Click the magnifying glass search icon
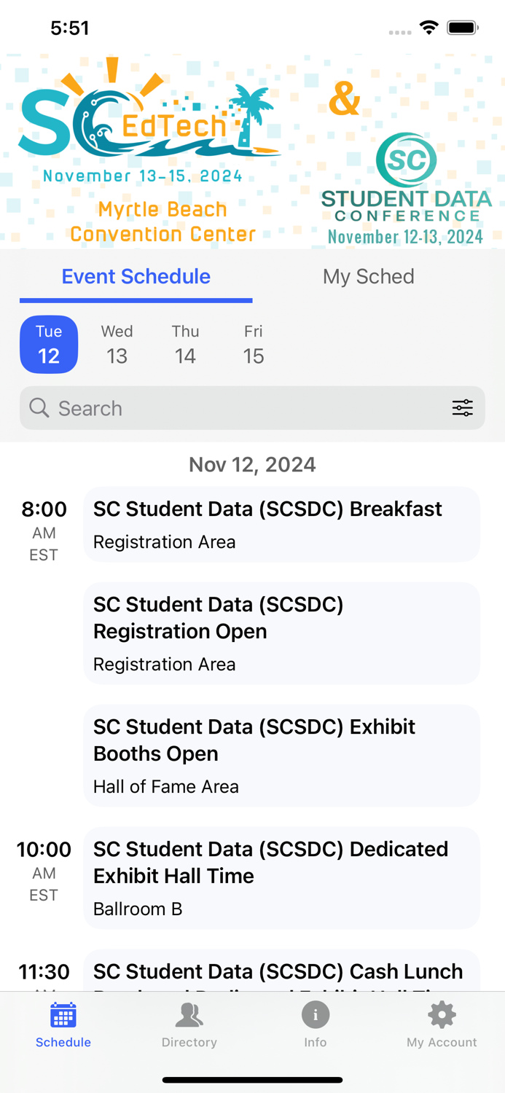Viewport: 505px width, 1093px height. (39, 408)
